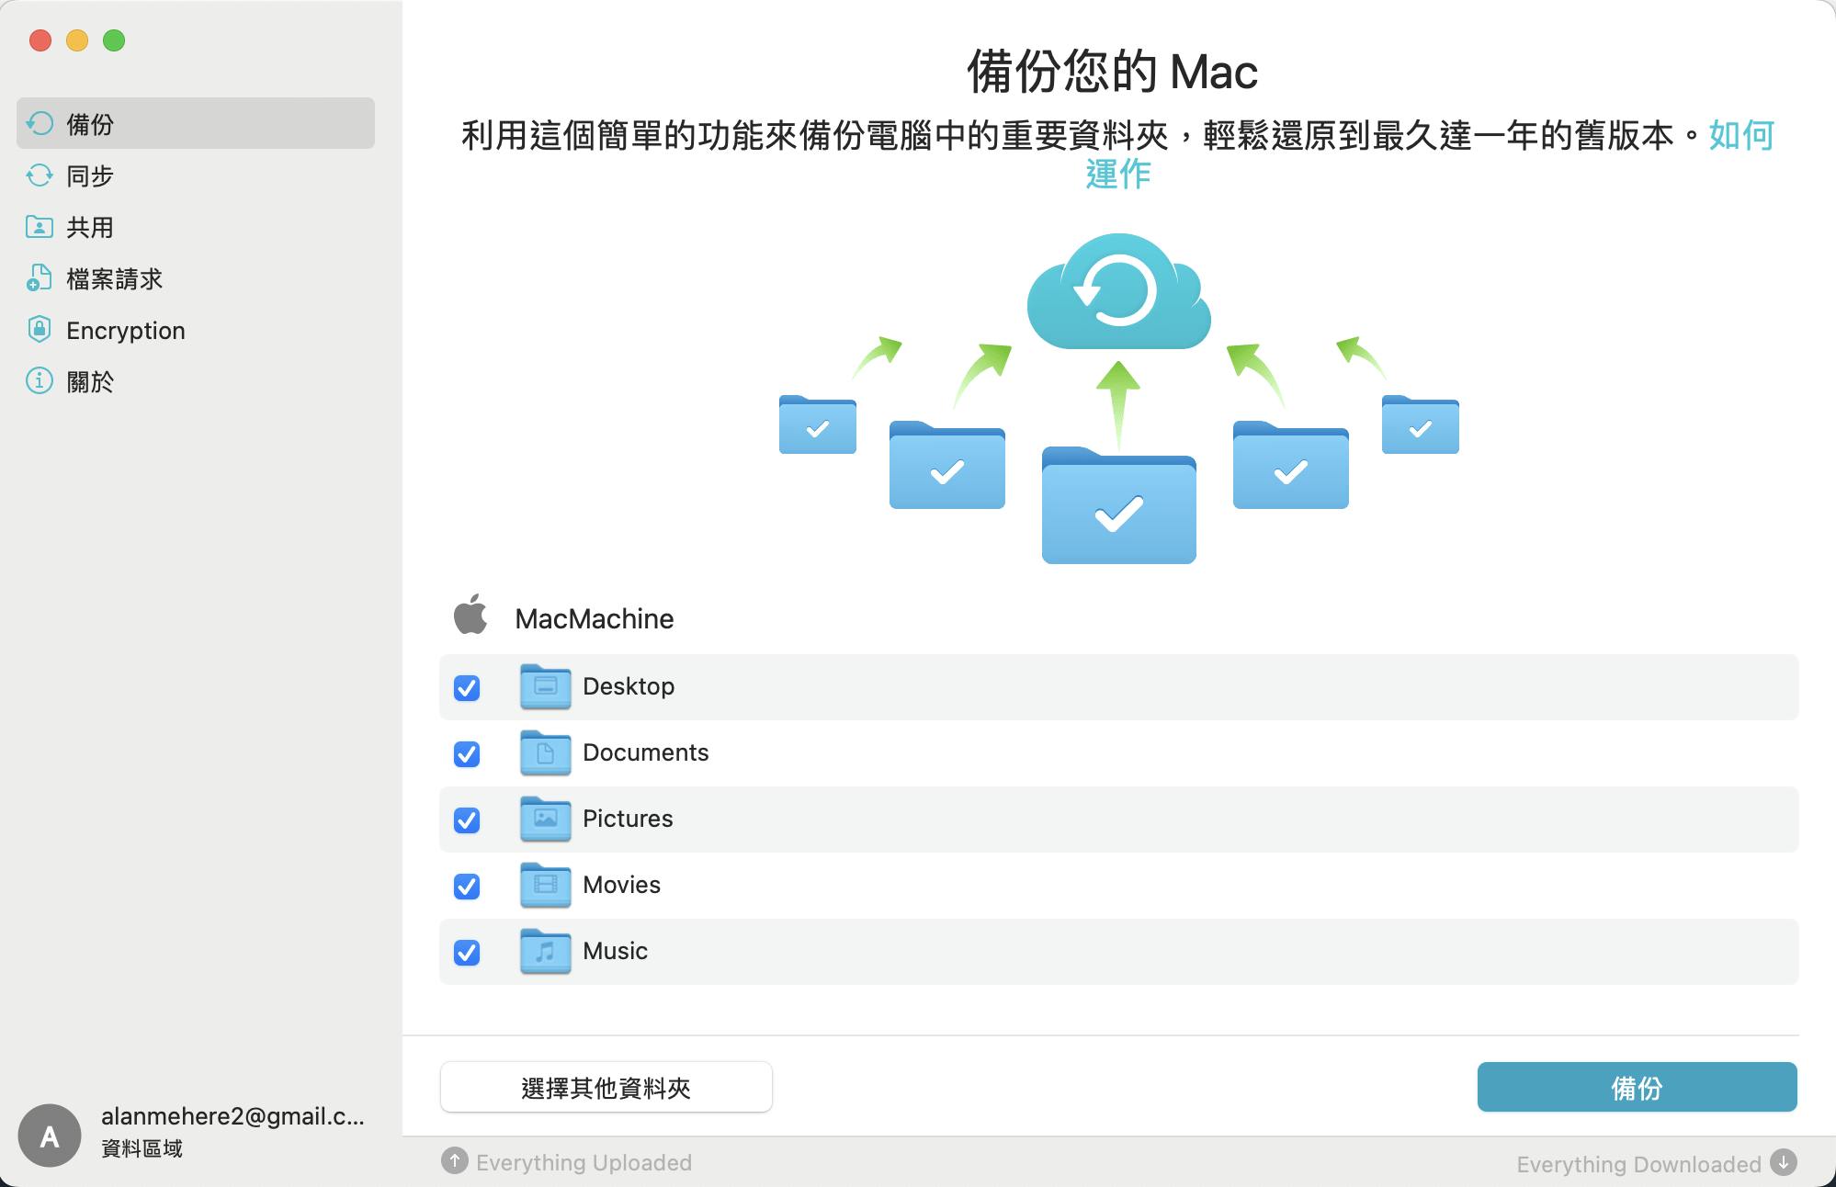Click the 選擇其他資料夾 button
Viewport: 1836px width, 1187px height.
[x=606, y=1087]
